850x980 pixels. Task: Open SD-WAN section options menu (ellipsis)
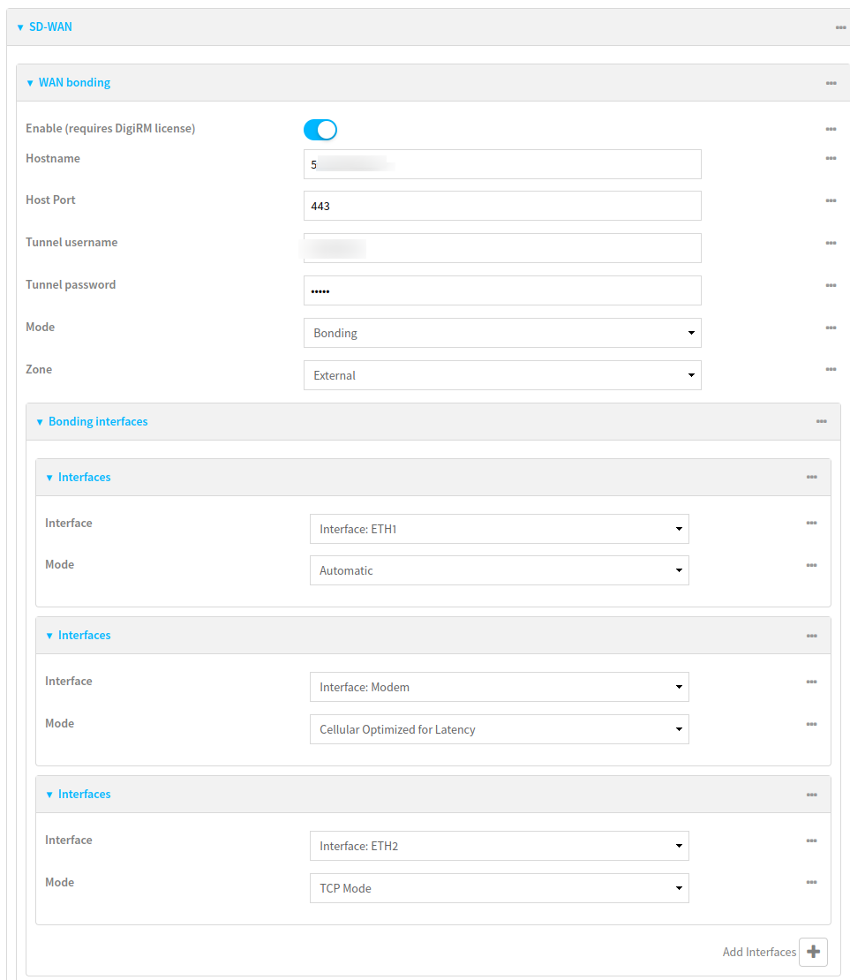[840, 27]
